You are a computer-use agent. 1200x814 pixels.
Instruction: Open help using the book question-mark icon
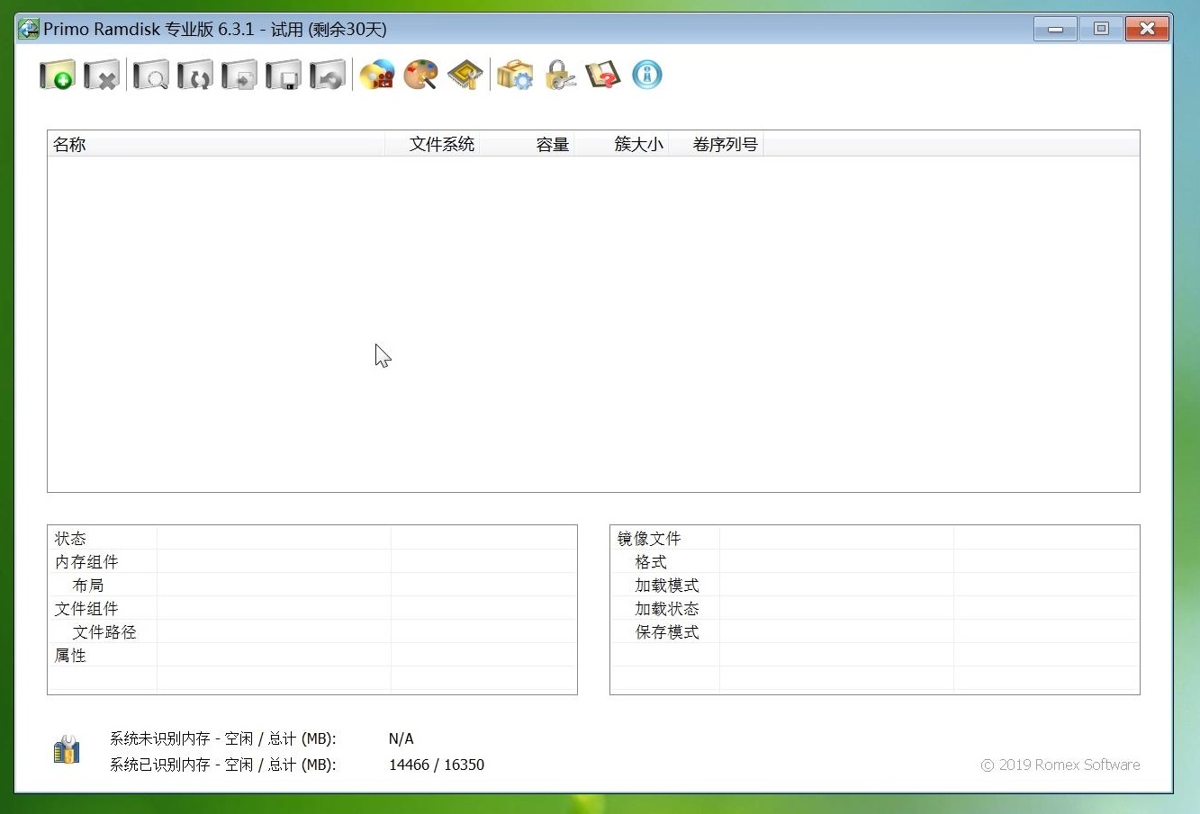[602, 75]
